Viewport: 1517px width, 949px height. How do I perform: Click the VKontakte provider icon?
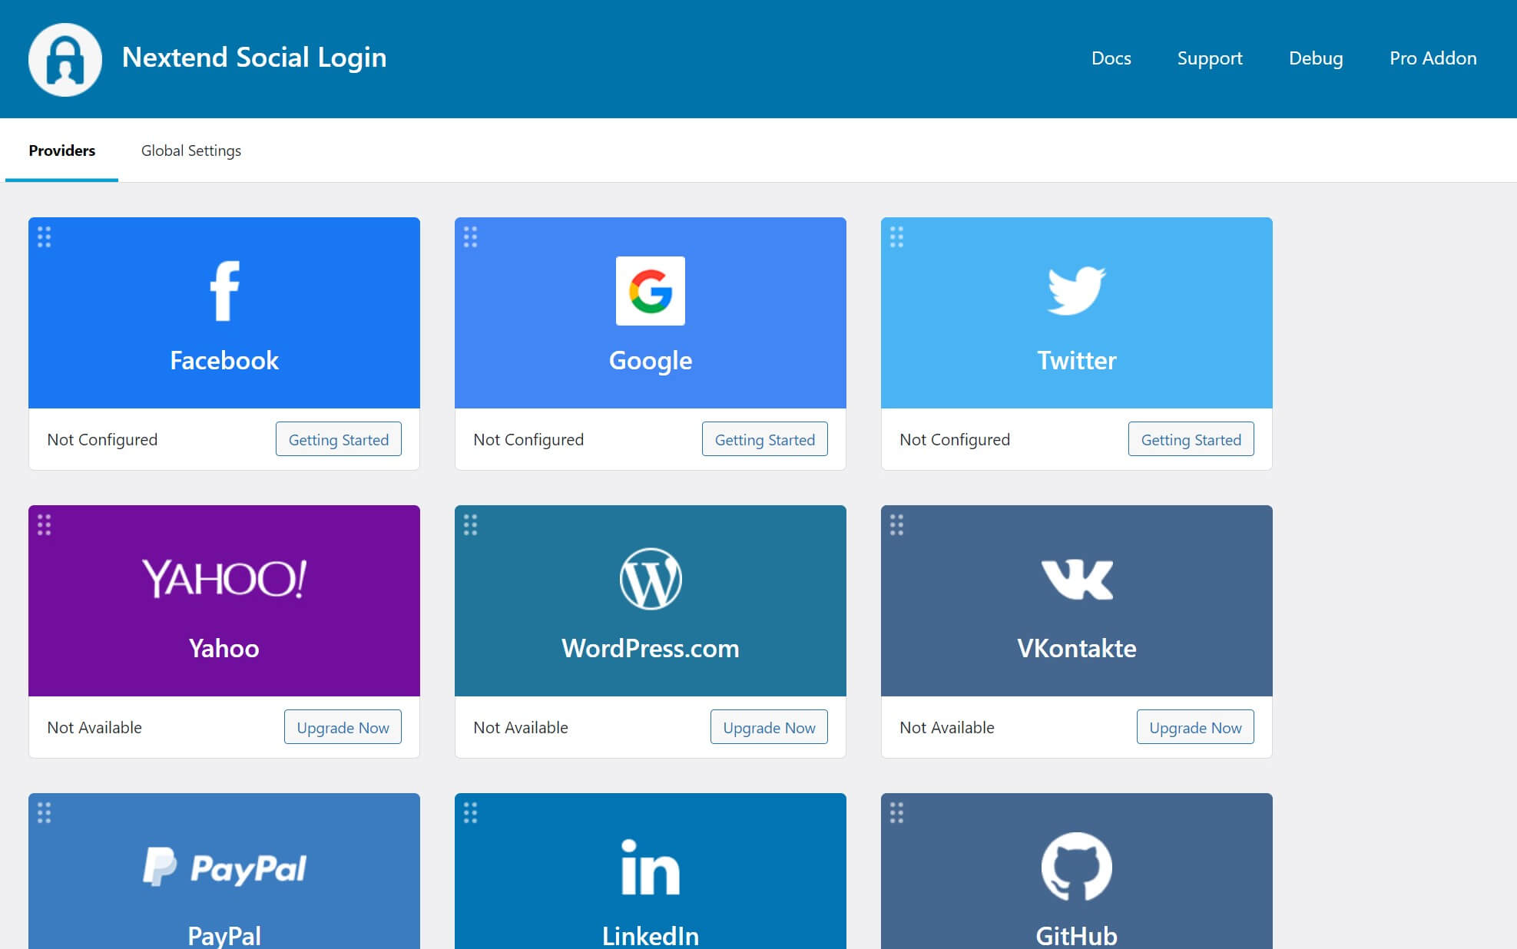[x=1076, y=578]
